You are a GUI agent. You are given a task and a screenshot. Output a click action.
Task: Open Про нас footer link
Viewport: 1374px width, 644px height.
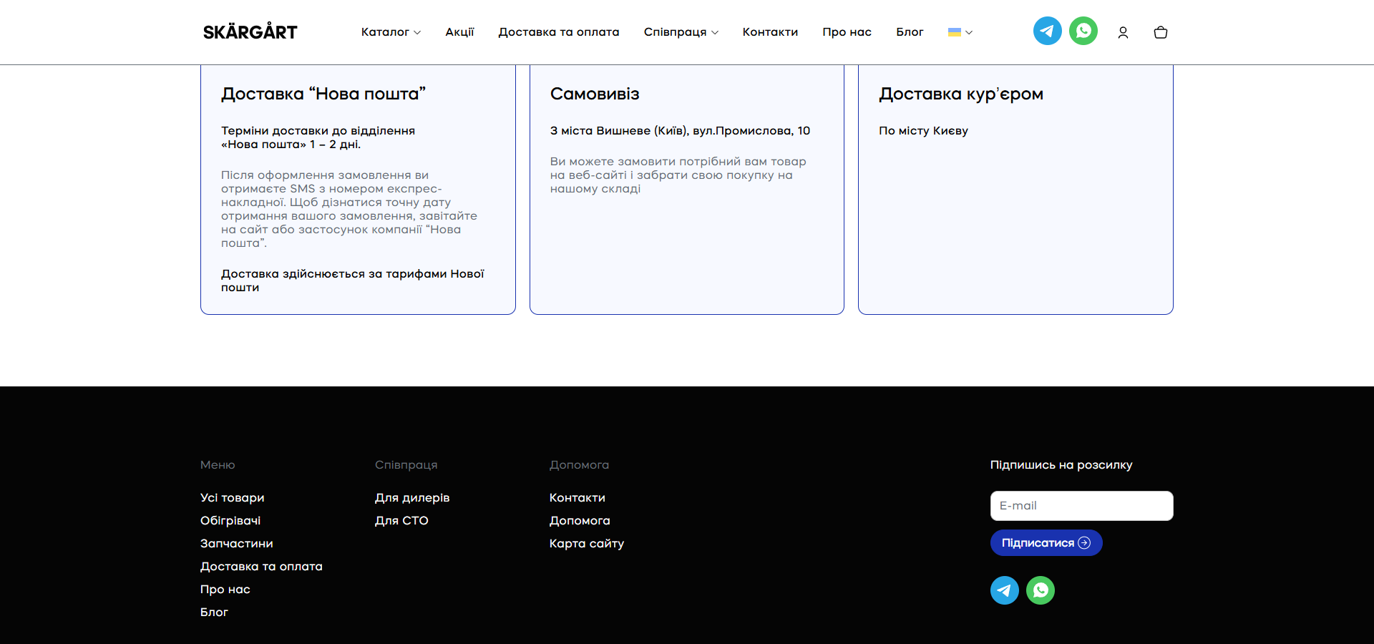[x=225, y=590]
